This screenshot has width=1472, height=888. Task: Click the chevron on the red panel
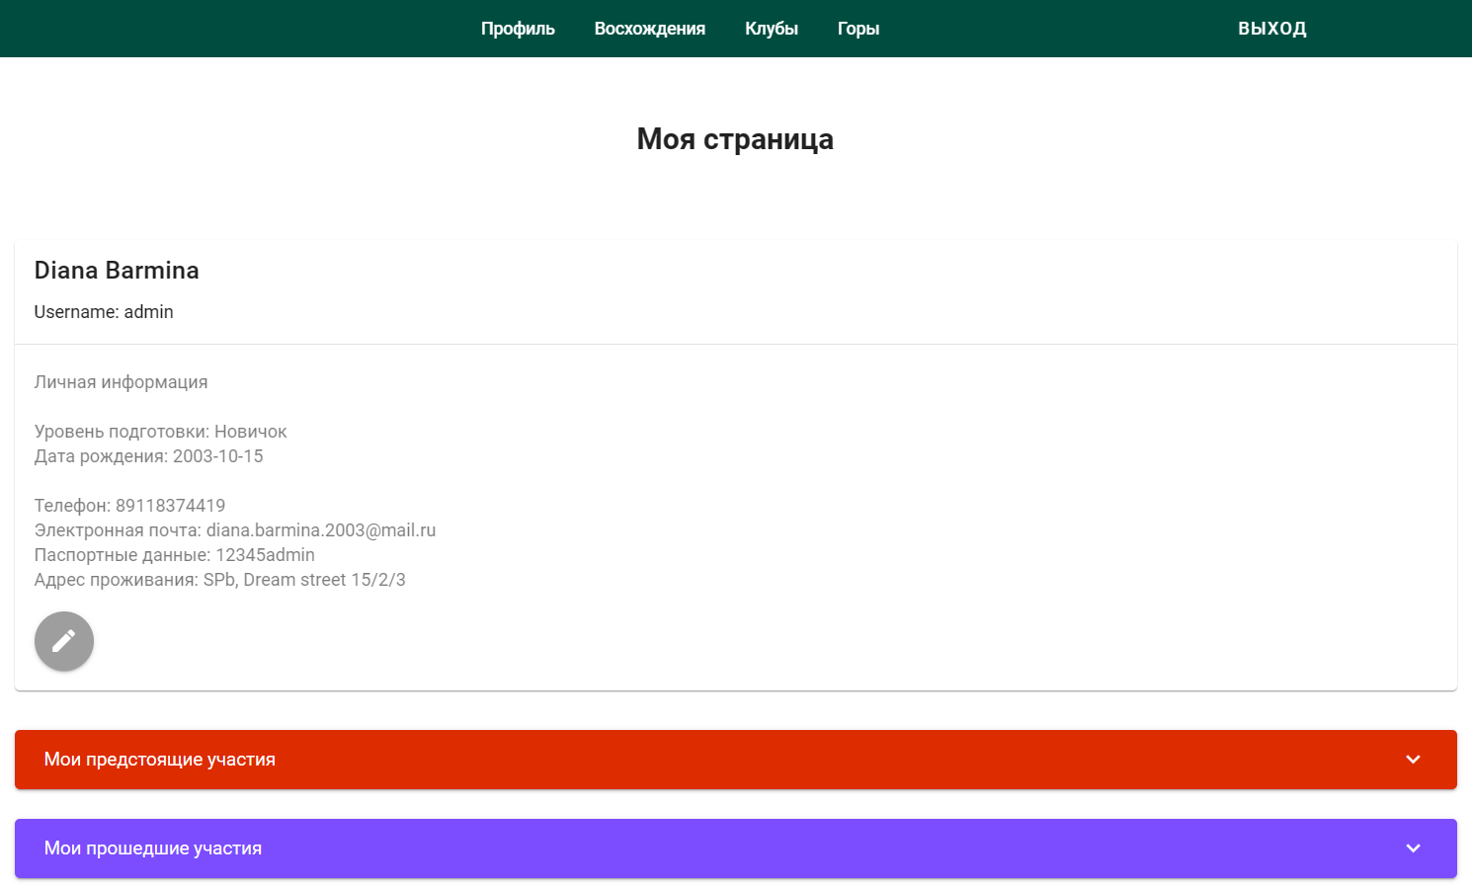pyautogui.click(x=1413, y=760)
